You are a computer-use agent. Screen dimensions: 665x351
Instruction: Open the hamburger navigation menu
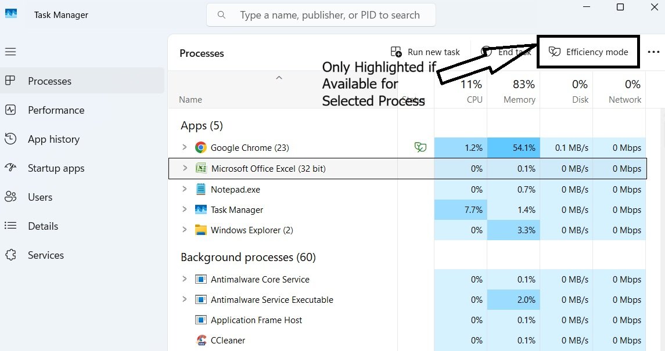click(10, 52)
